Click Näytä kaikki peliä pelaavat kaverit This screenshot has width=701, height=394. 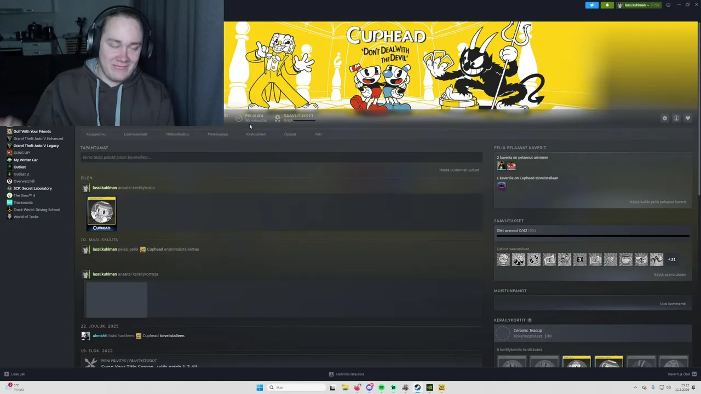click(658, 202)
